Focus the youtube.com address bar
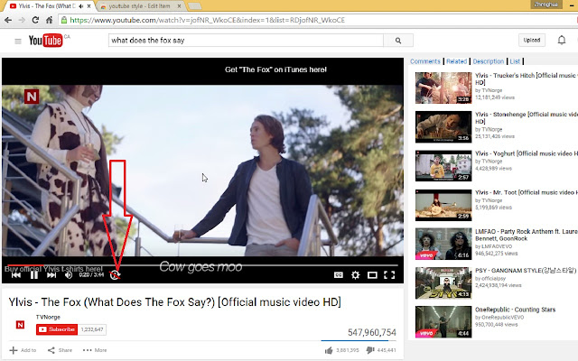The image size is (578, 361). (317, 20)
